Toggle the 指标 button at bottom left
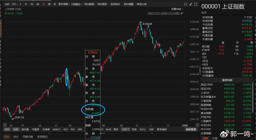This screenshot has height=140, width=256. (x=7, y=129)
